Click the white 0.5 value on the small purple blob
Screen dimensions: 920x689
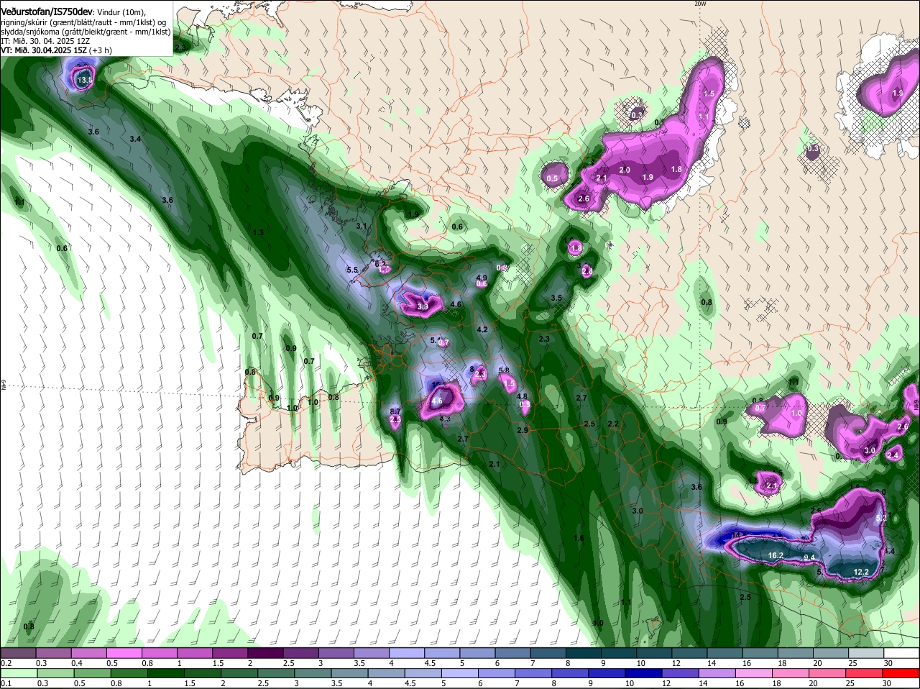pyautogui.click(x=552, y=178)
